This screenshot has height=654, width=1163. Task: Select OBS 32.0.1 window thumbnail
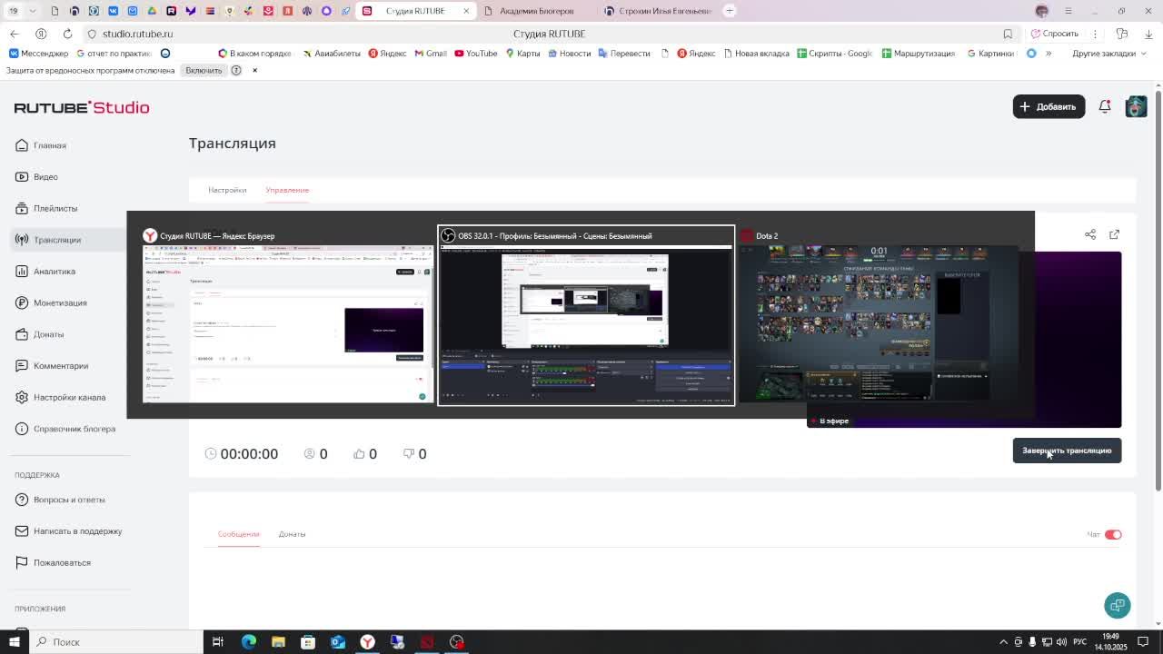(x=586, y=315)
